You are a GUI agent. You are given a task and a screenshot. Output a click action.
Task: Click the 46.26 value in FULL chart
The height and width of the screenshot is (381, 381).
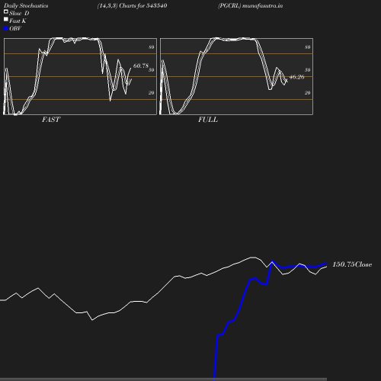pos(296,77)
